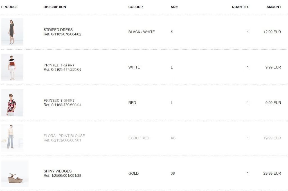Click the STRIPED DRESS product name

point(58,30)
